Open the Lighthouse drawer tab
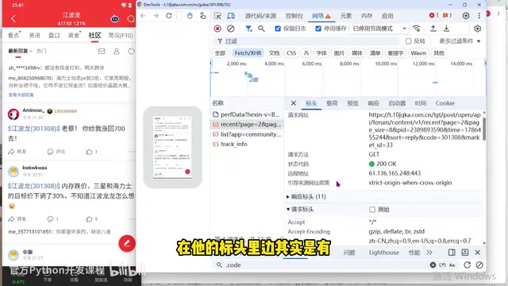This screenshot has height=286, width=508. 384,253
